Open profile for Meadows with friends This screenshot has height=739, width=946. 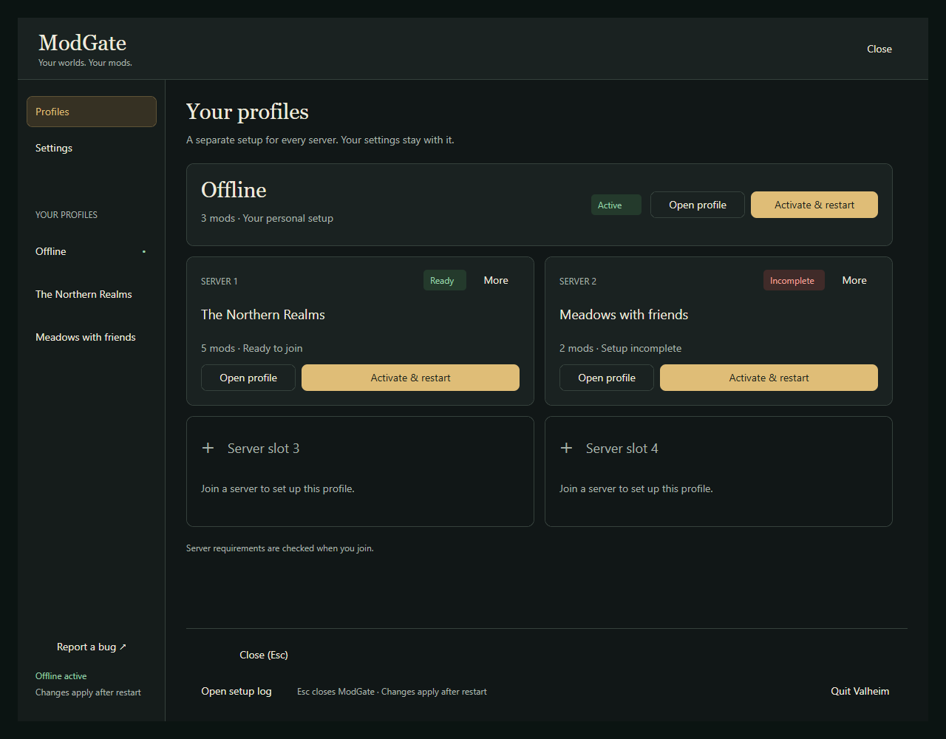tap(607, 378)
